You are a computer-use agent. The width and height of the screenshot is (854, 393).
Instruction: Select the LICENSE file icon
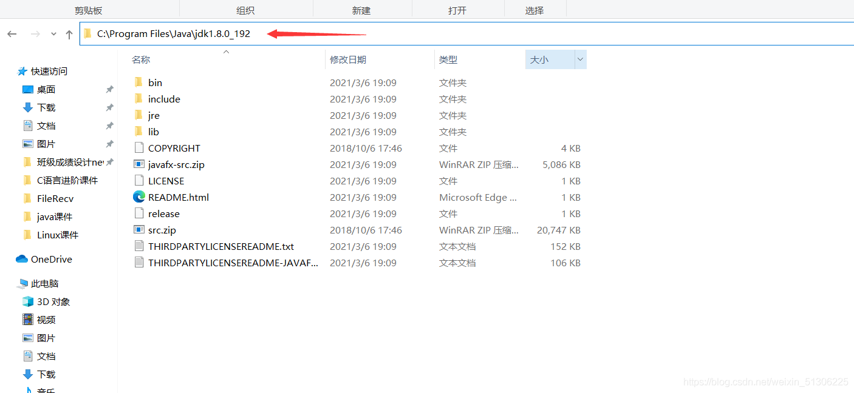tap(139, 181)
